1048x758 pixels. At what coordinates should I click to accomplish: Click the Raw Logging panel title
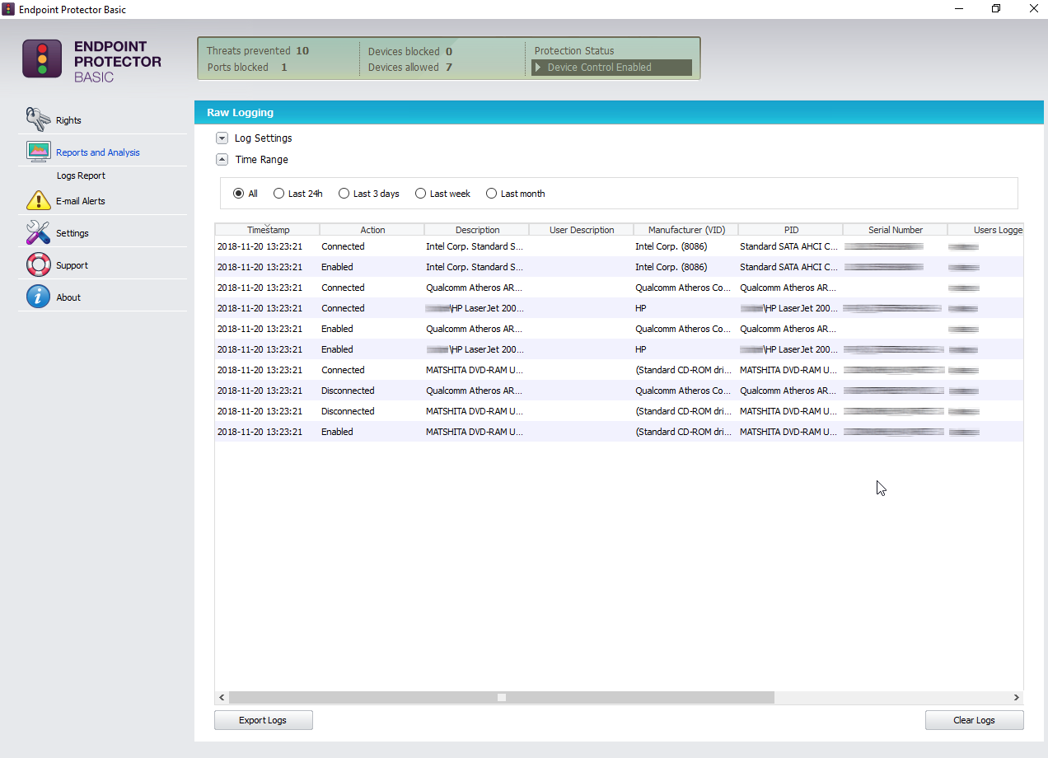240,113
